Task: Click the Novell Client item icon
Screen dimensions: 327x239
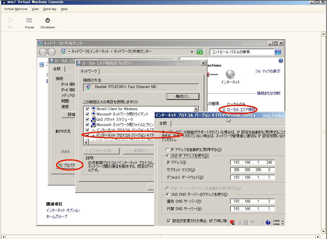Action: coord(93,109)
